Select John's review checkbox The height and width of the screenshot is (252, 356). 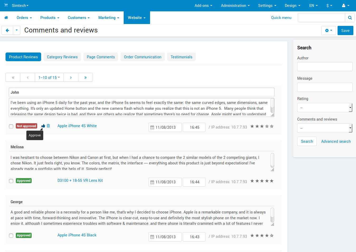click(11, 126)
